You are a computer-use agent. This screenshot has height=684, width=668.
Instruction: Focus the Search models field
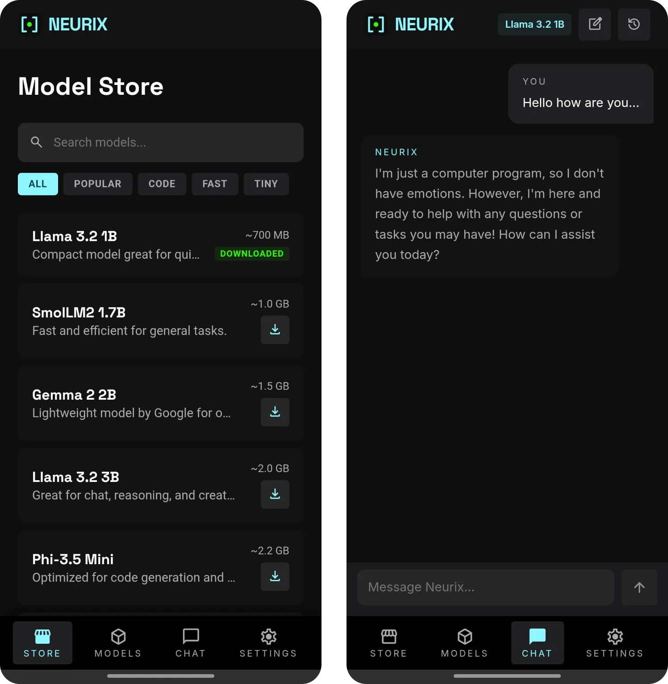161,143
